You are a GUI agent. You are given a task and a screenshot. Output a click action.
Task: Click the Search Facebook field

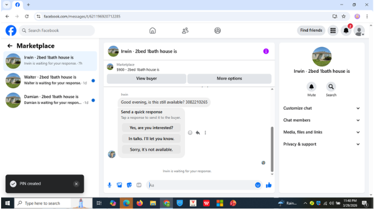point(57,31)
